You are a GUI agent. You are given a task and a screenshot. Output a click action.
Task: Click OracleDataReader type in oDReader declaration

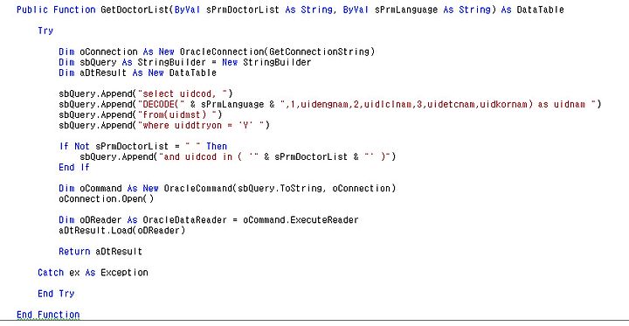[x=185, y=220]
